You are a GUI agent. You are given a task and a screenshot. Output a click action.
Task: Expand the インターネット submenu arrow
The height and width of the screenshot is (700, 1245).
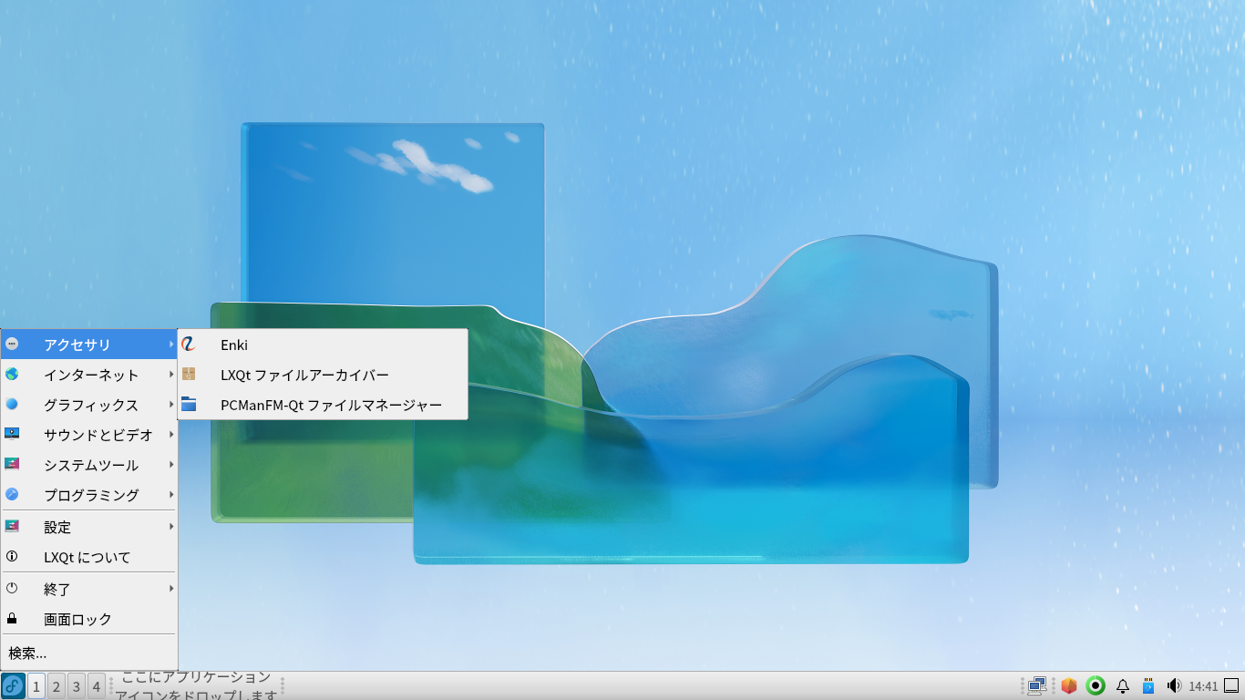[x=171, y=374]
